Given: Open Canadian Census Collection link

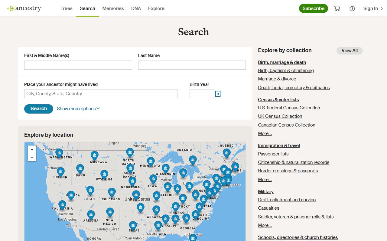Looking at the screenshot, I should coord(286,125).
